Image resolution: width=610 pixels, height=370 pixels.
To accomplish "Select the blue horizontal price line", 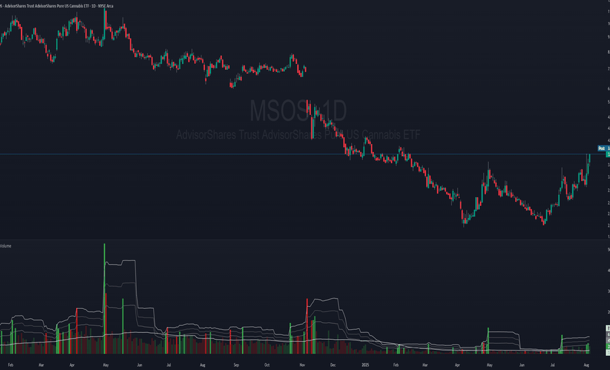I will click(x=202, y=155).
